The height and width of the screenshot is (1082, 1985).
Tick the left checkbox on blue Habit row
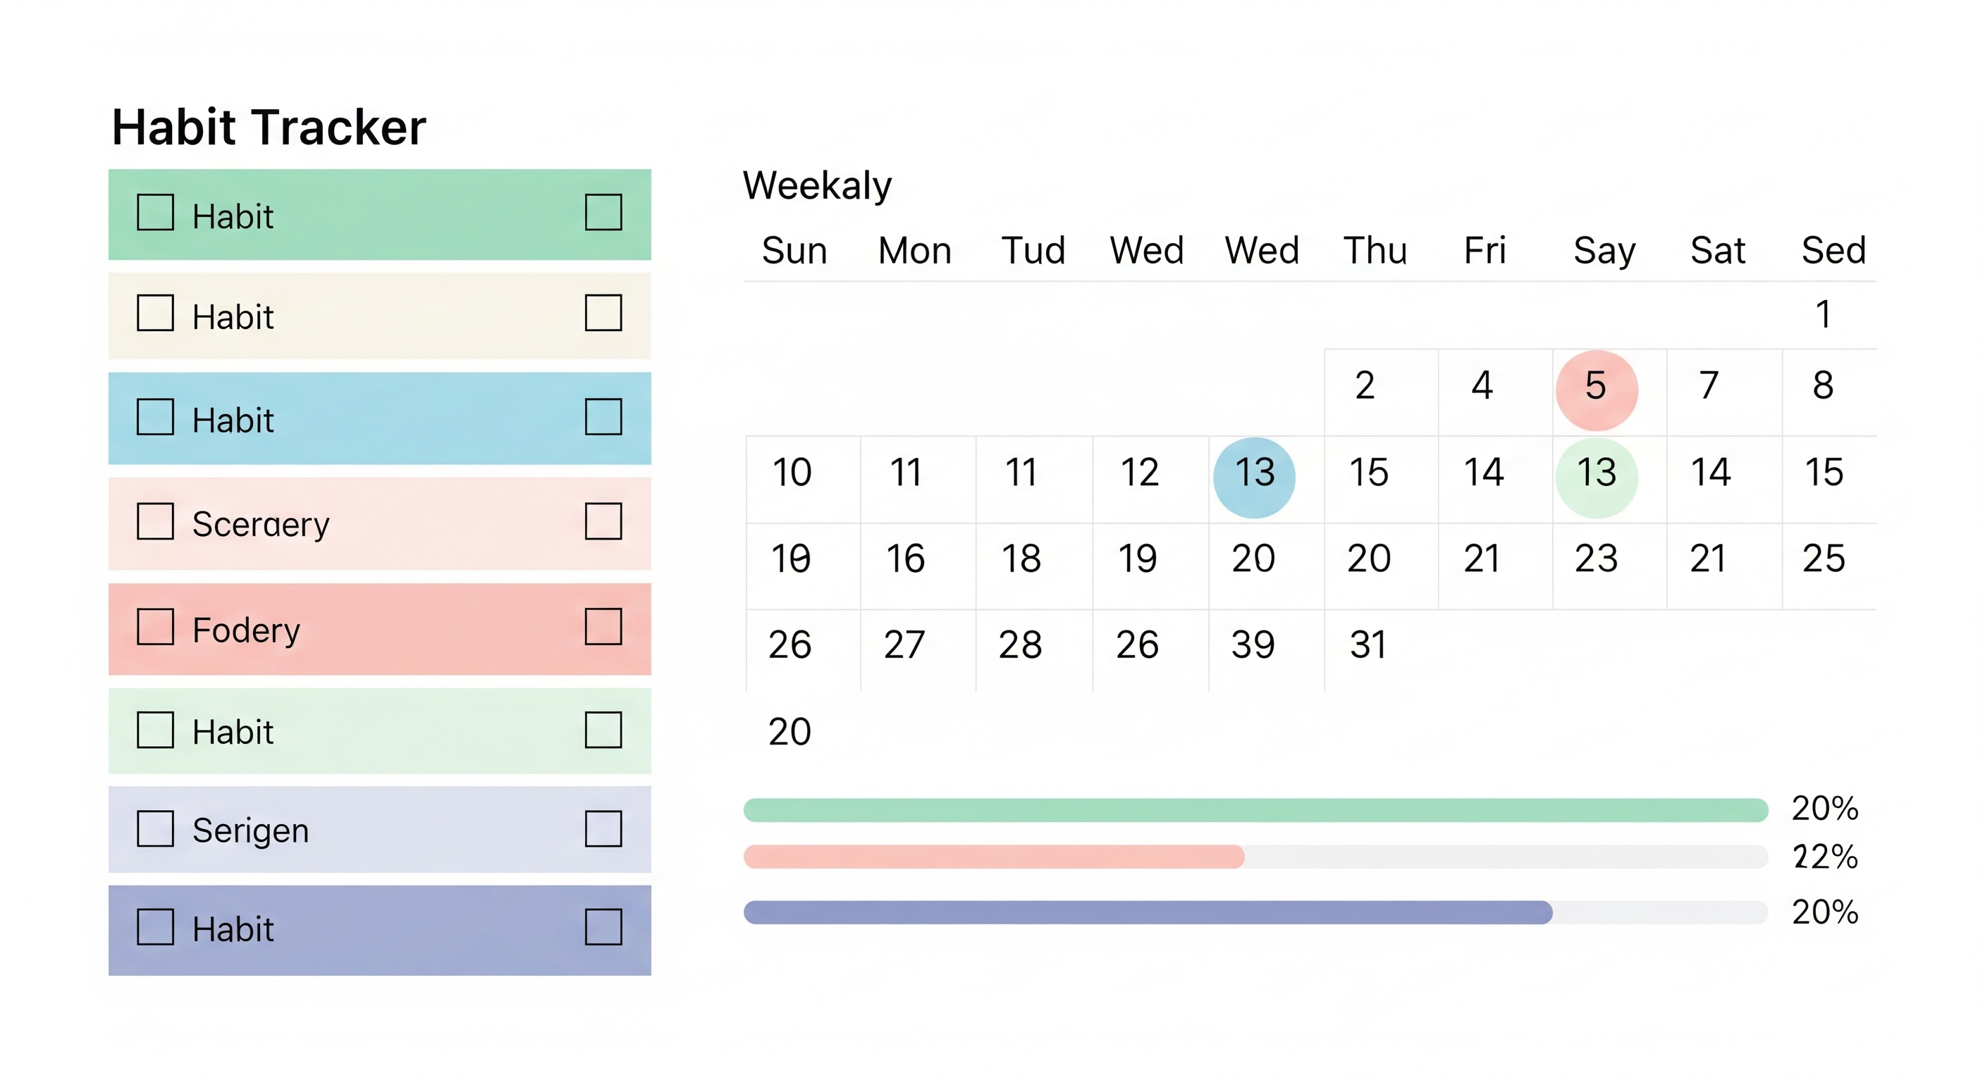pyautogui.click(x=155, y=416)
